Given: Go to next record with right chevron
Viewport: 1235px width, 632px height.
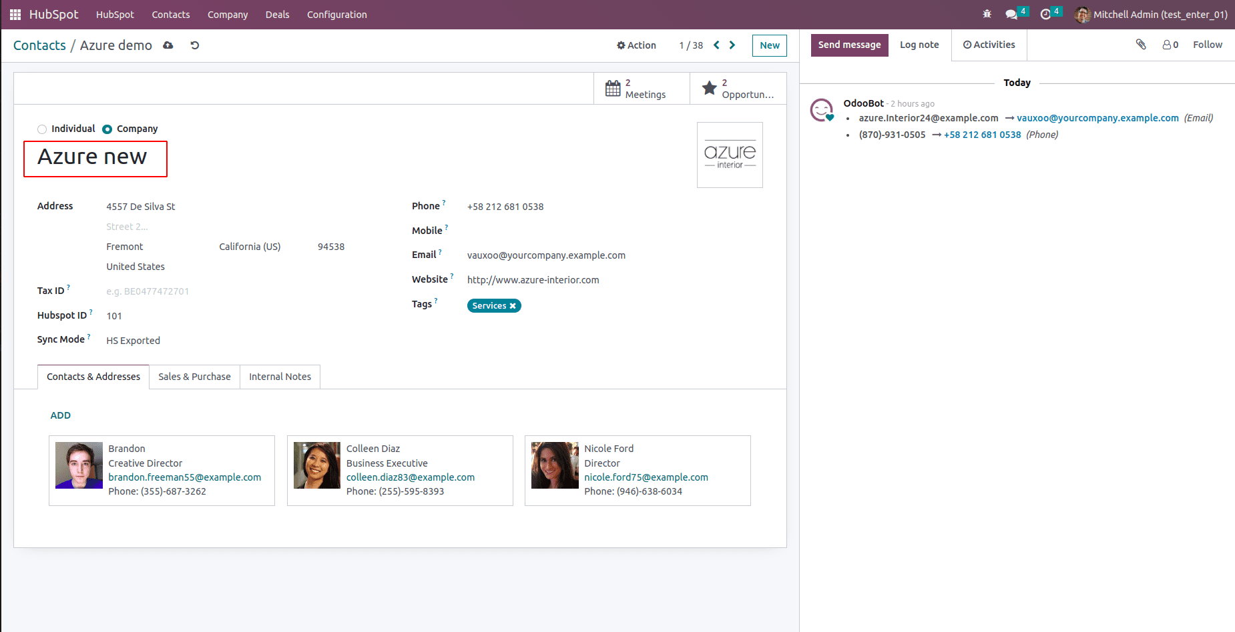Looking at the screenshot, I should (732, 45).
